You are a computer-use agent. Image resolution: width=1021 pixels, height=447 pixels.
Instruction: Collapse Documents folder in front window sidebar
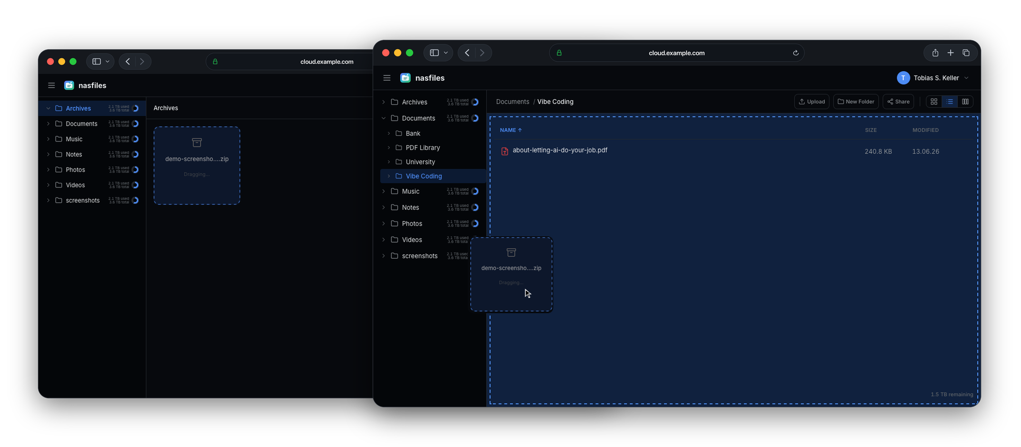(384, 118)
